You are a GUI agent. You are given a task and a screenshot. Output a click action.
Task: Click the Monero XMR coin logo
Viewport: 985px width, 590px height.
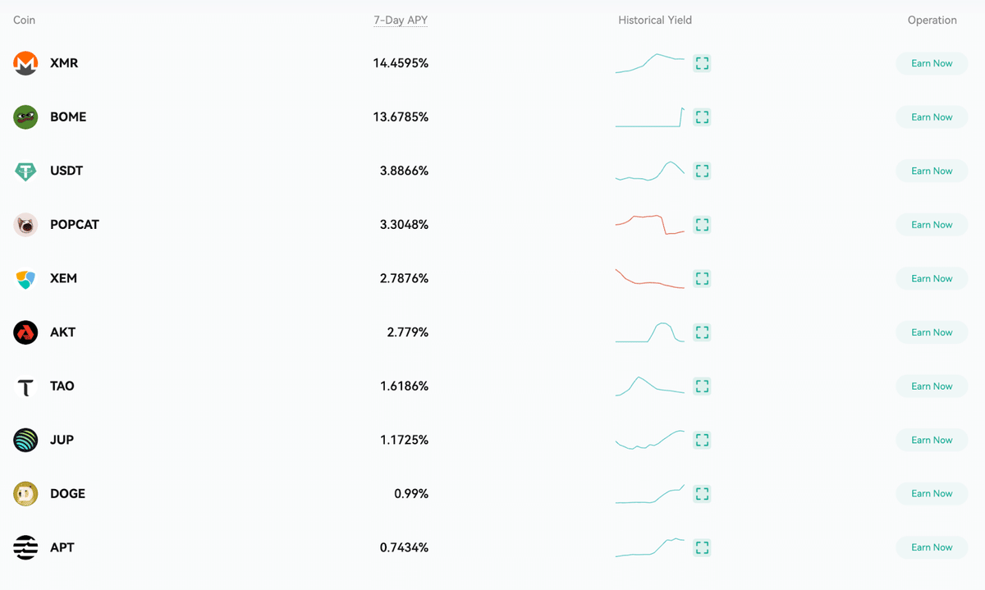25,63
